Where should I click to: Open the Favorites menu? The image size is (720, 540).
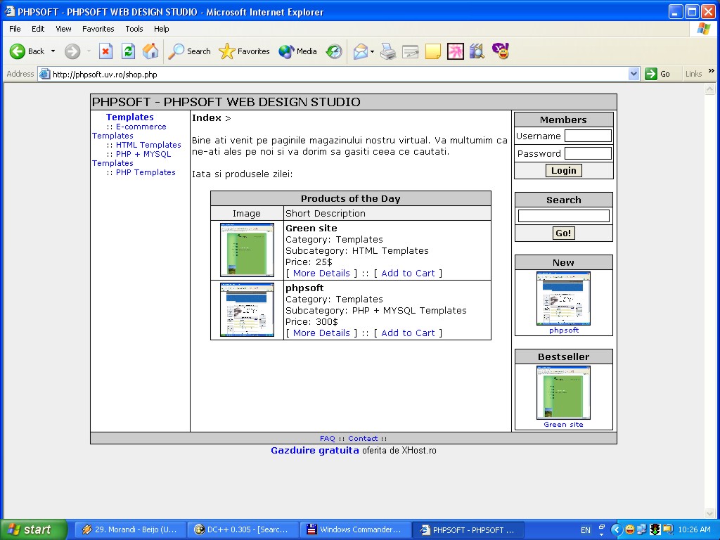(x=98, y=29)
